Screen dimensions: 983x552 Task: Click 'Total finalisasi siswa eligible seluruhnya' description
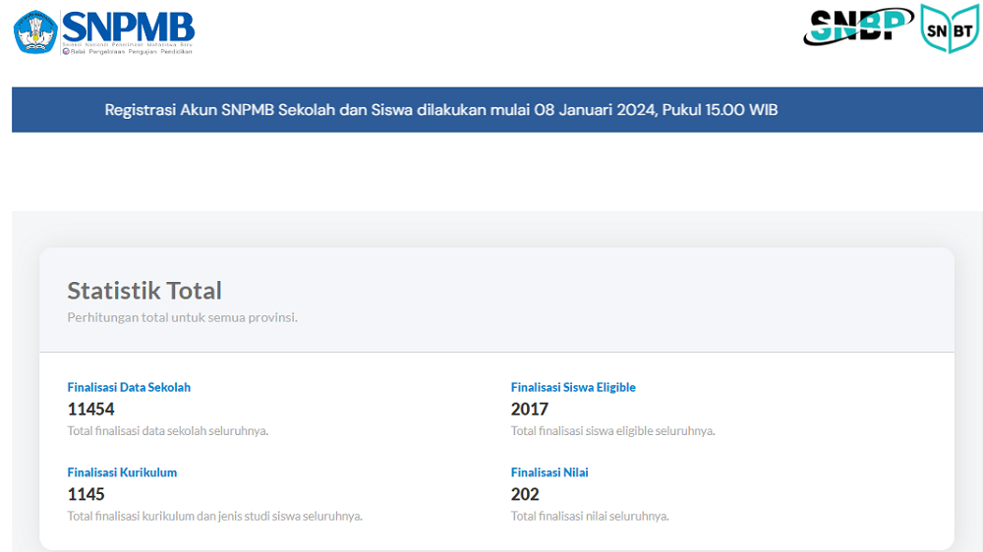pos(612,431)
